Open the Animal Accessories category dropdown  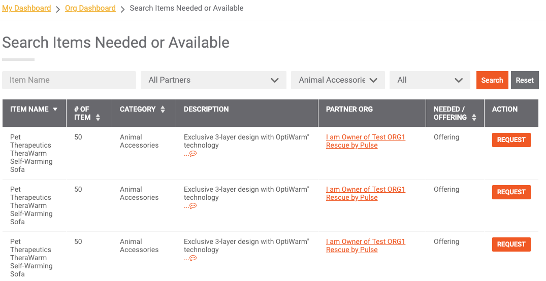point(338,80)
